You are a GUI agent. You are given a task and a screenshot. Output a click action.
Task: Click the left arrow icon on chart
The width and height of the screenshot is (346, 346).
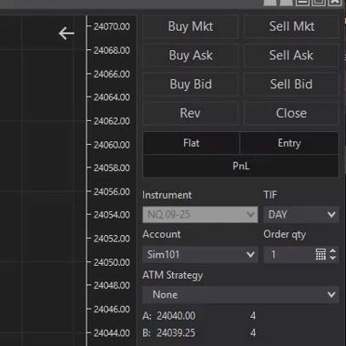tap(66, 34)
